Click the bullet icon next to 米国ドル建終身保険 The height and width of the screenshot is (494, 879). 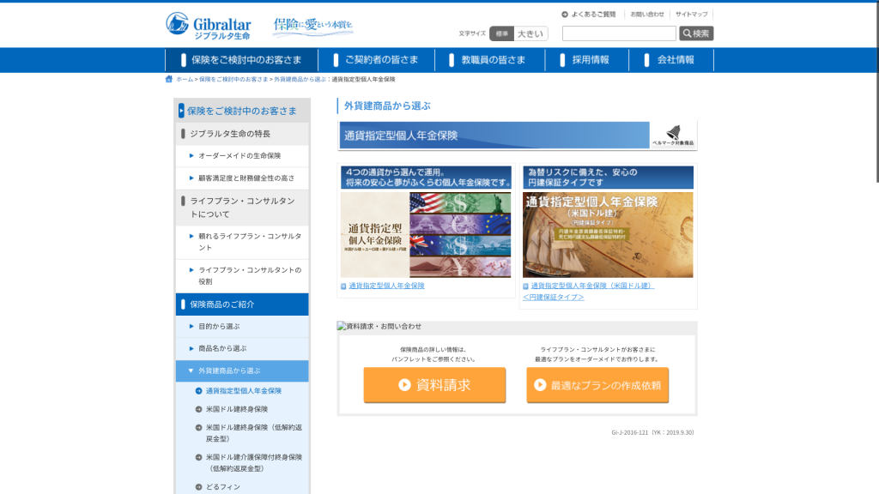pyautogui.click(x=198, y=409)
